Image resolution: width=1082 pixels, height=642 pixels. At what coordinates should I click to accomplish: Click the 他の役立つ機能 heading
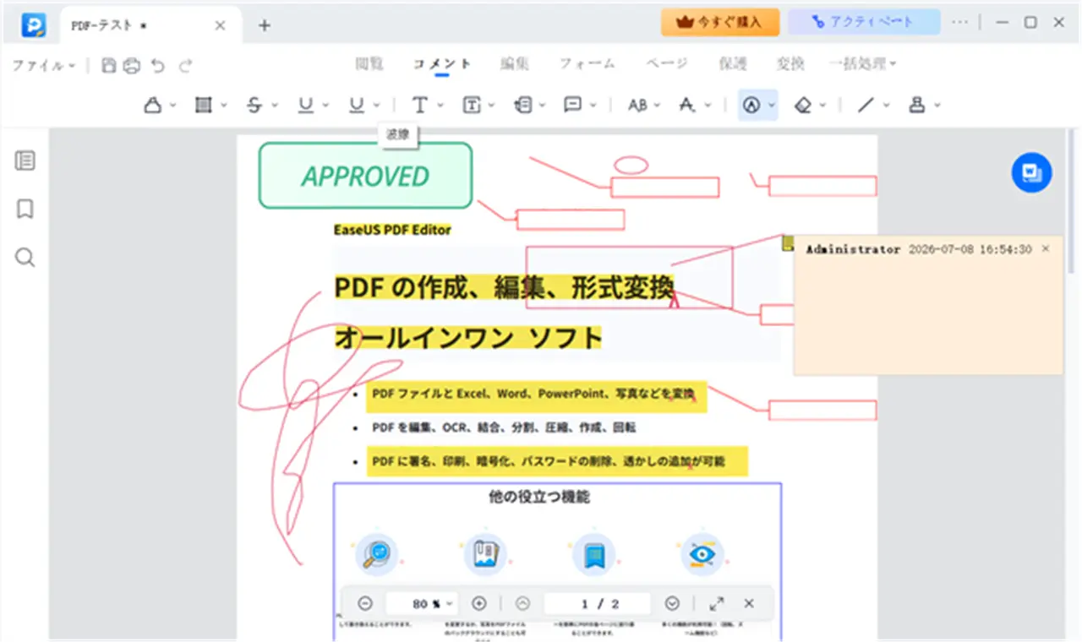click(x=538, y=497)
